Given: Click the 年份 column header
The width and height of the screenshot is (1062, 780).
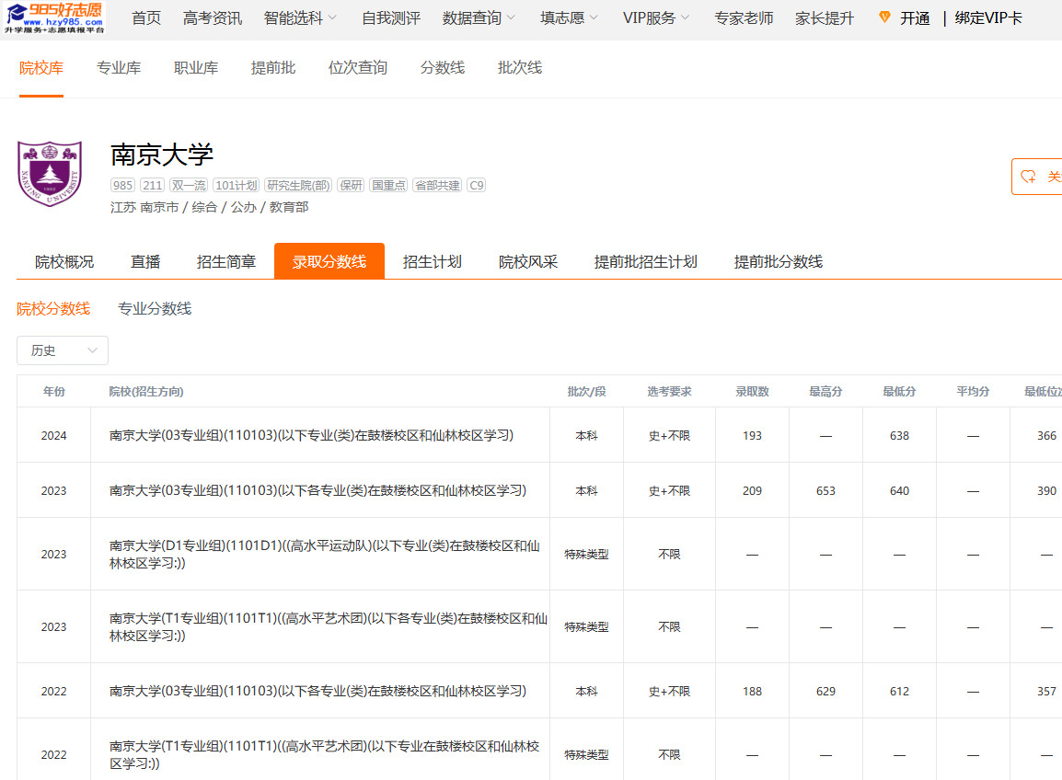Looking at the screenshot, I should 53,391.
